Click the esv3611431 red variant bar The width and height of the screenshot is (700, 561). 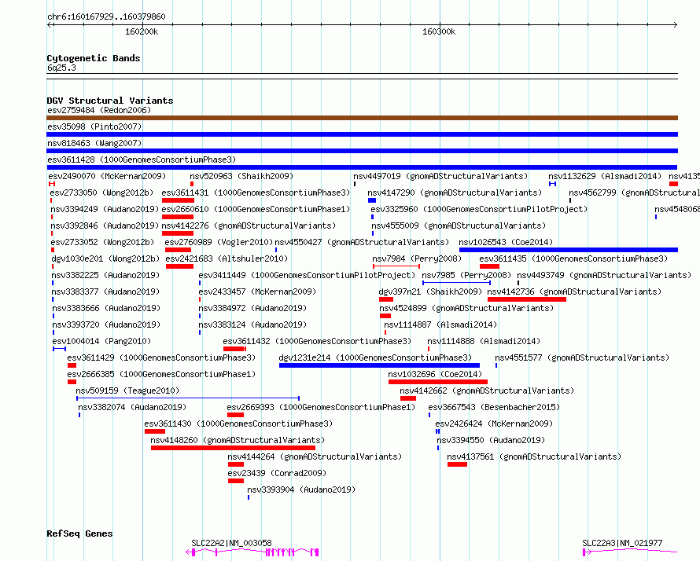click(178, 200)
